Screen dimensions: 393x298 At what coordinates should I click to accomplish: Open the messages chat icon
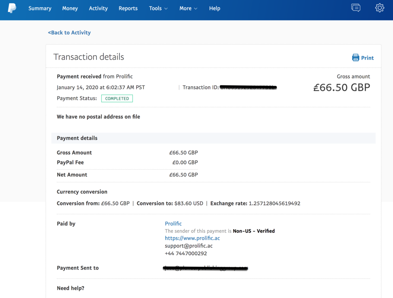click(356, 8)
